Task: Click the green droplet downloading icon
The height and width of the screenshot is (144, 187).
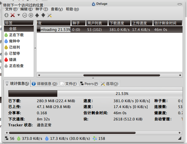Action: (x=6, y=35)
